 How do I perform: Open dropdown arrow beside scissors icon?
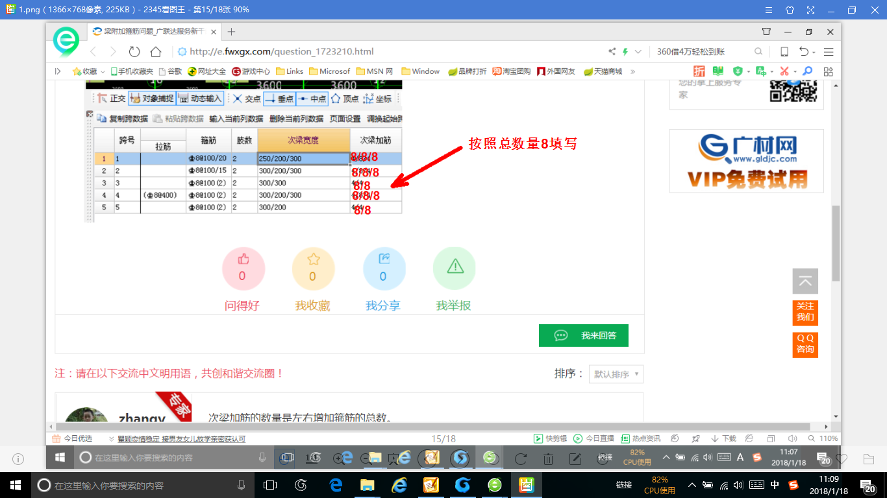coord(795,72)
